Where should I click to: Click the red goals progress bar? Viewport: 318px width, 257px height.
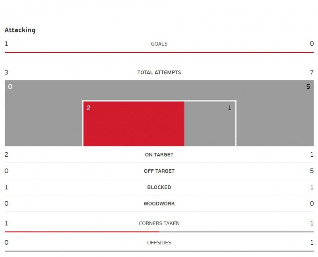159,52
